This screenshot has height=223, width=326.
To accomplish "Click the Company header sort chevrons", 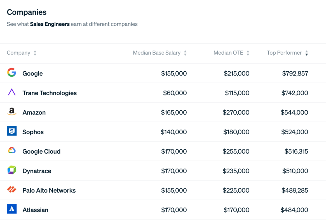I will (35, 53).
